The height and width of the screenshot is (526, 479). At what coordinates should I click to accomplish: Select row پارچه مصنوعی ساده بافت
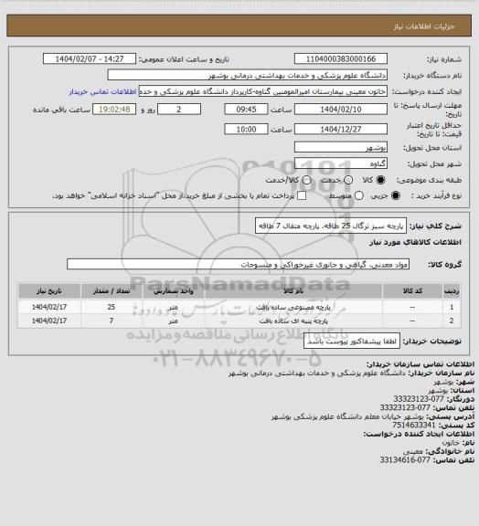click(239, 307)
